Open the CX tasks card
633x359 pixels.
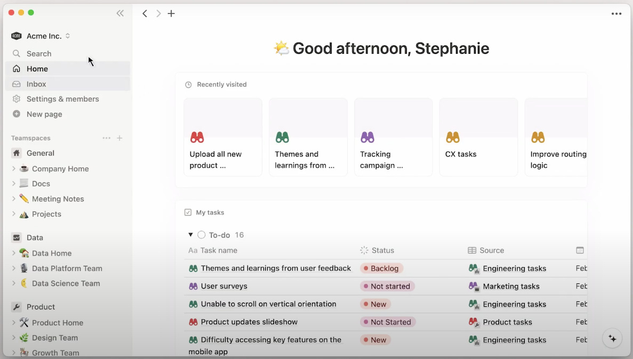tap(478, 137)
